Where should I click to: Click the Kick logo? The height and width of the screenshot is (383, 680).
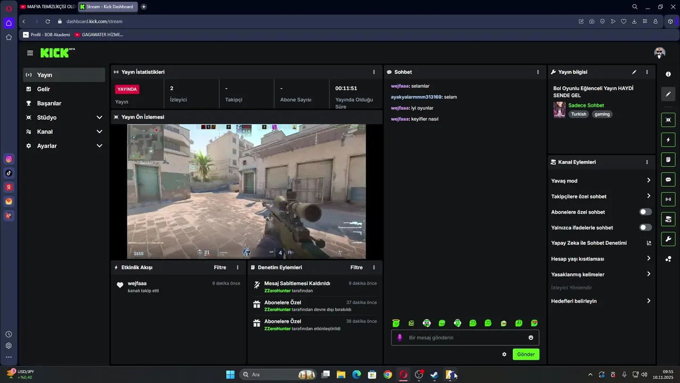57,53
